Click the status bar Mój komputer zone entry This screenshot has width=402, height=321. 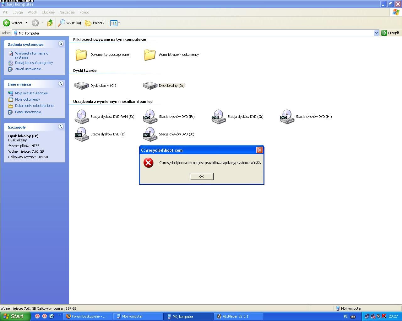(349, 308)
